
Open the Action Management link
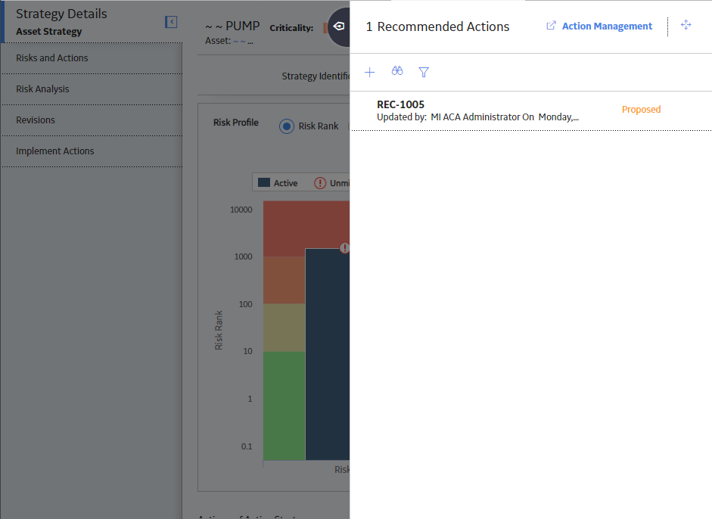pyautogui.click(x=607, y=26)
